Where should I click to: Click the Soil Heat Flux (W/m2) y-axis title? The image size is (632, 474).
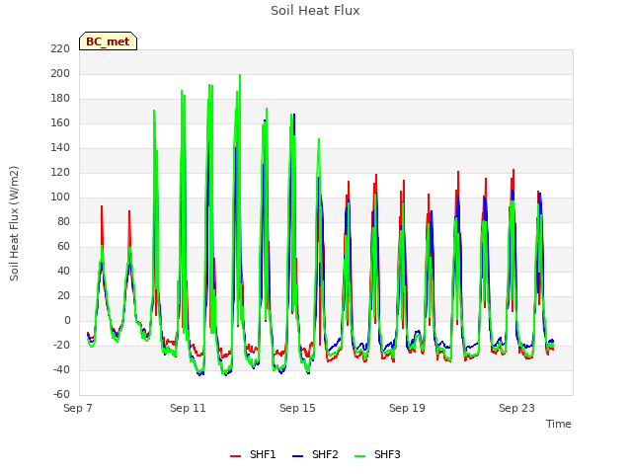pyautogui.click(x=14, y=224)
